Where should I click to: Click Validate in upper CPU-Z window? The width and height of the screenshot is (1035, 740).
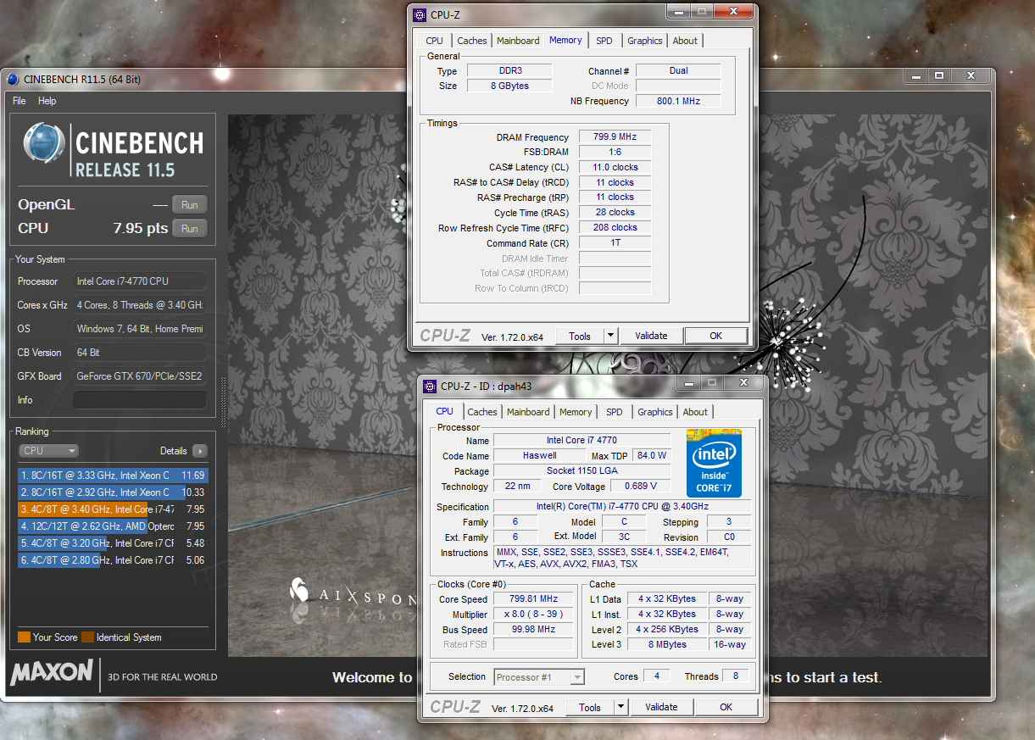651,336
